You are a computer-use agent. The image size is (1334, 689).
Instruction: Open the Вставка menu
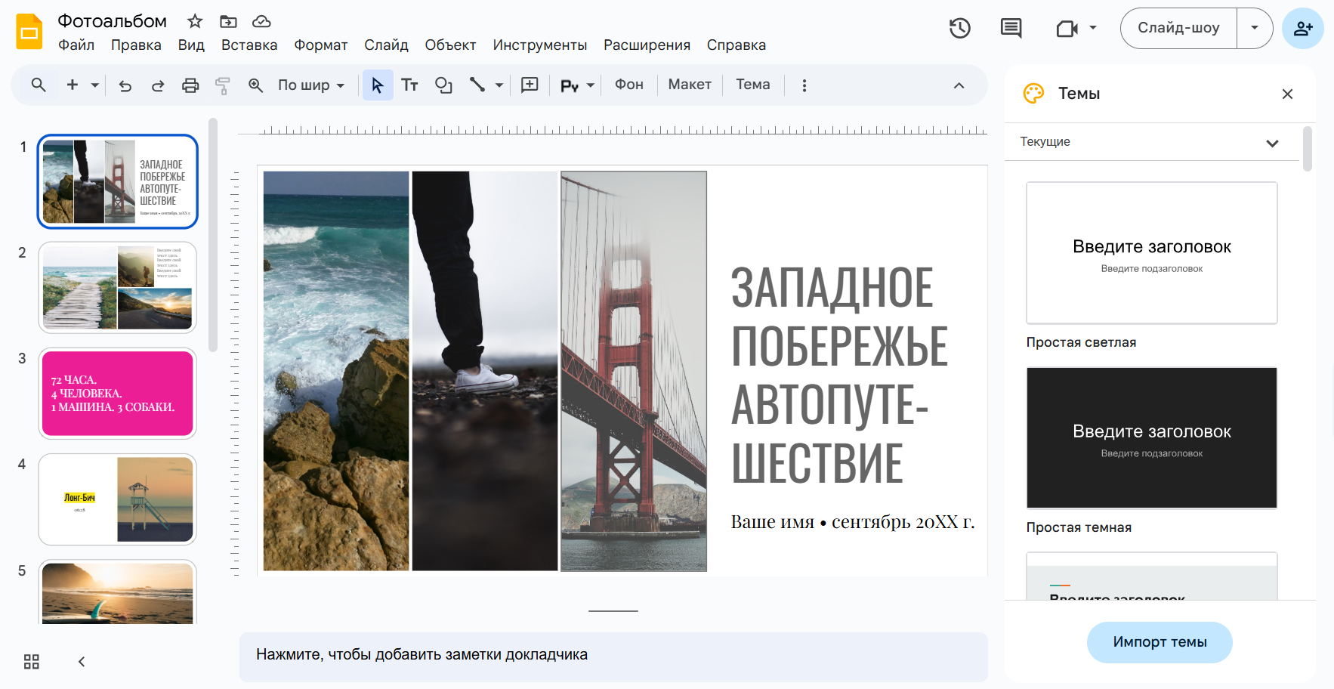click(249, 45)
